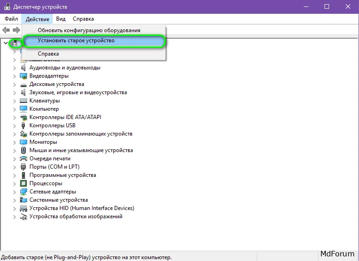Click the Аудиовходы и аудиовыходы speaker icon
Screen dimensions: 359x261
[23, 68]
